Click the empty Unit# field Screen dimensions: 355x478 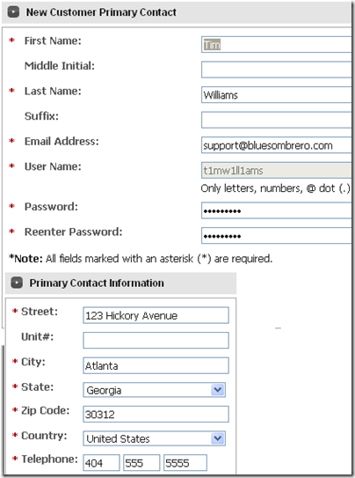(156, 340)
